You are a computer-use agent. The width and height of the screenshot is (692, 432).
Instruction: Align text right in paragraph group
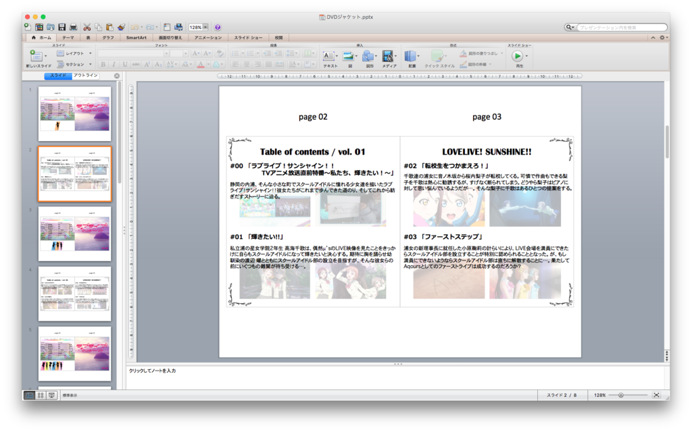point(257,64)
